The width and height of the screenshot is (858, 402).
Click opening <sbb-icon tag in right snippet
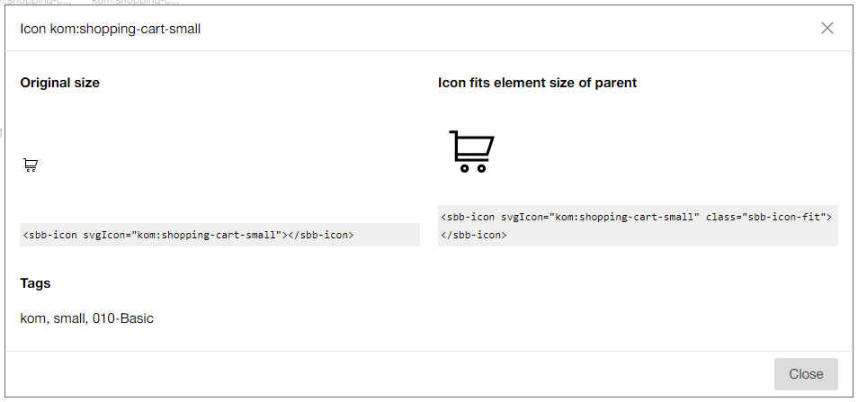click(468, 217)
